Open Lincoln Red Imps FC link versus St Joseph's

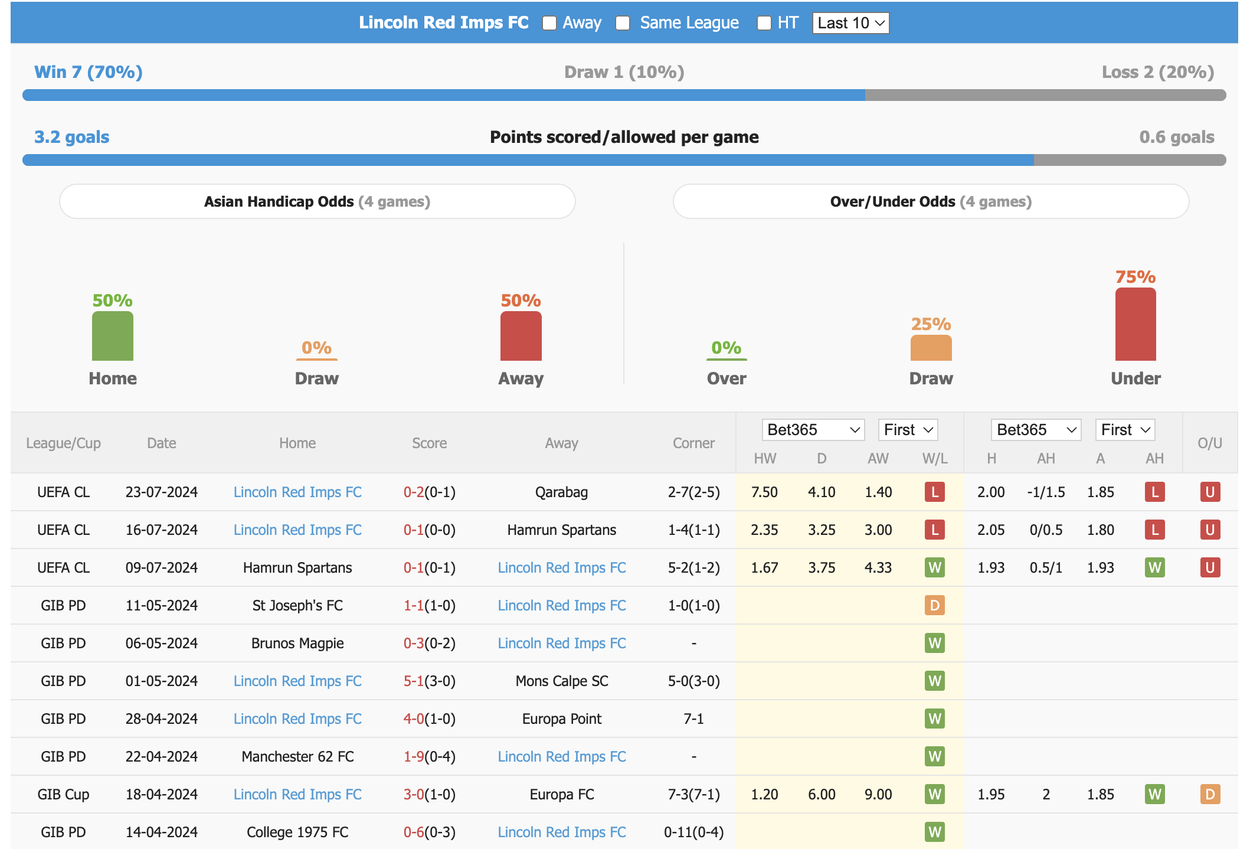click(562, 605)
